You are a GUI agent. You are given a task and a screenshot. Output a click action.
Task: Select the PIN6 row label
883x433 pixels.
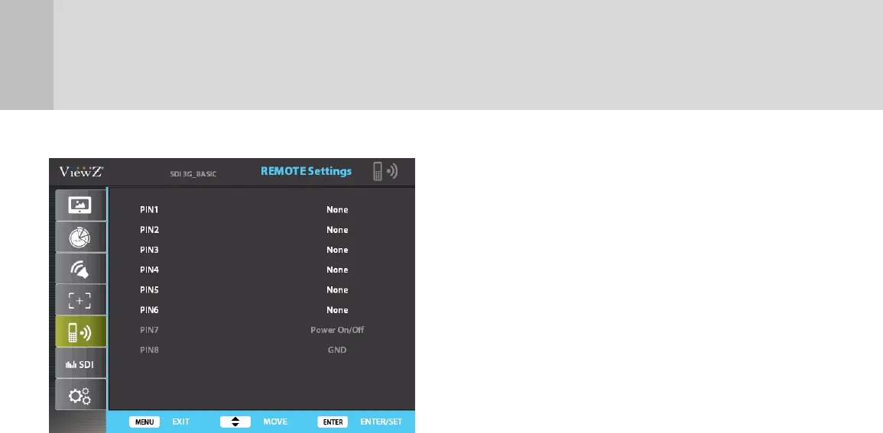click(x=149, y=310)
